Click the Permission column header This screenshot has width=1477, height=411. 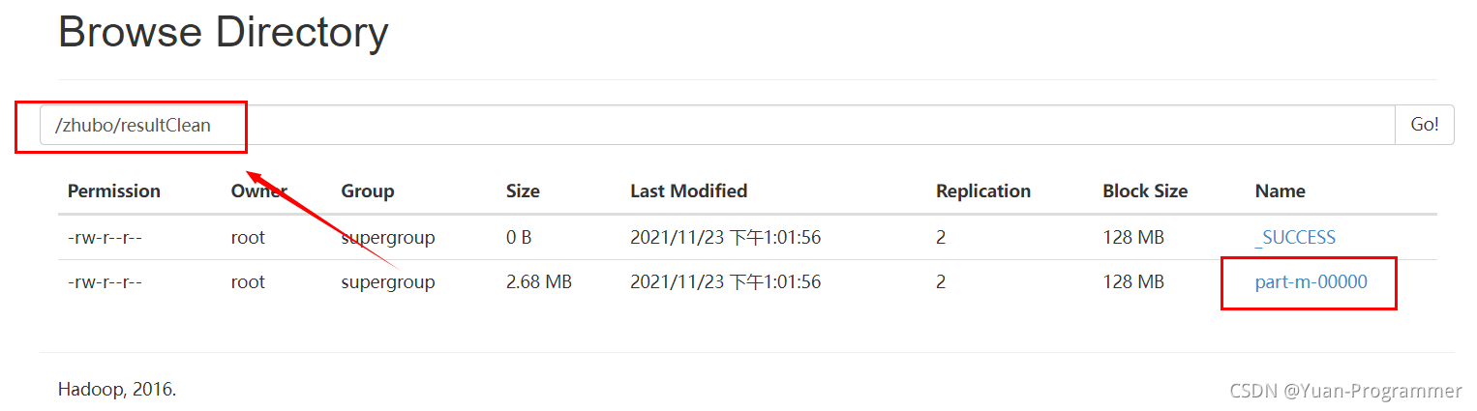coord(114,191)
